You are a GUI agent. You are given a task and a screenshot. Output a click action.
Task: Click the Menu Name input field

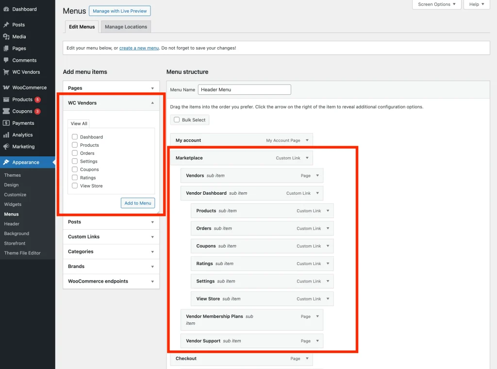pos(245,89)
